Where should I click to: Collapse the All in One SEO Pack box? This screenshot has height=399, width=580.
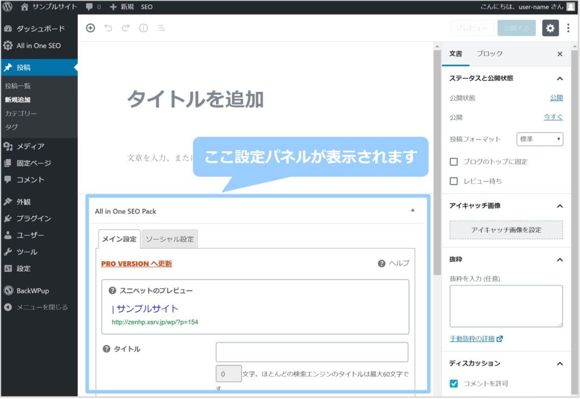click(413, 210)
